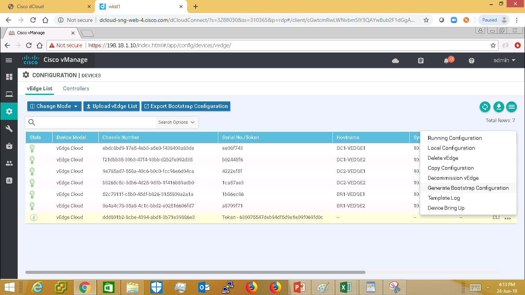Click the certificate state icon for DC1-VEDGE1

32,148
